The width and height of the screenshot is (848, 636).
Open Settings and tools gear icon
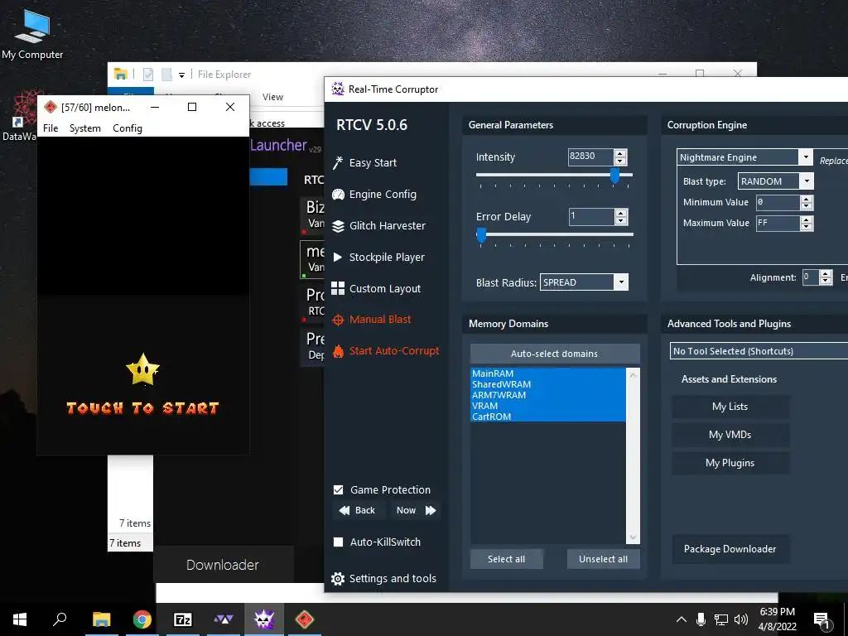[338, 579]
